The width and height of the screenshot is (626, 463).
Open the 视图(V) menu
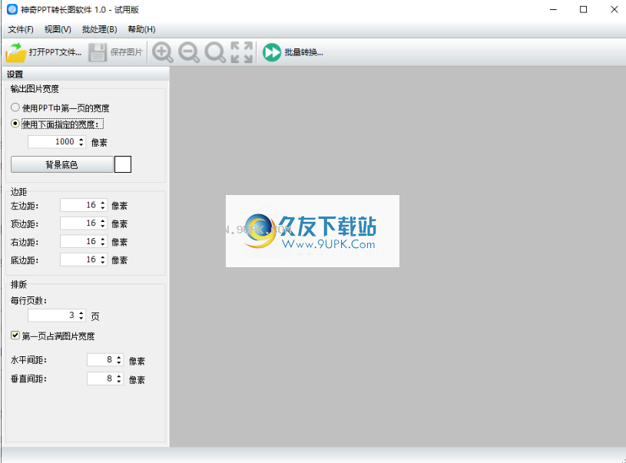58,29
